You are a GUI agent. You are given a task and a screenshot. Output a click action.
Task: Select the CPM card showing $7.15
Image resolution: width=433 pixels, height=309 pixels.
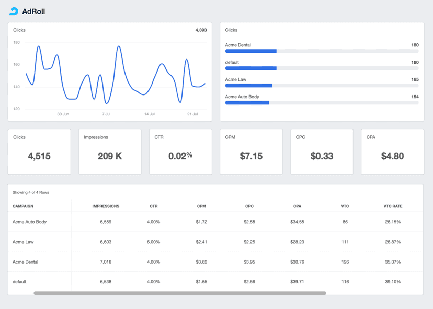[251, 151]
